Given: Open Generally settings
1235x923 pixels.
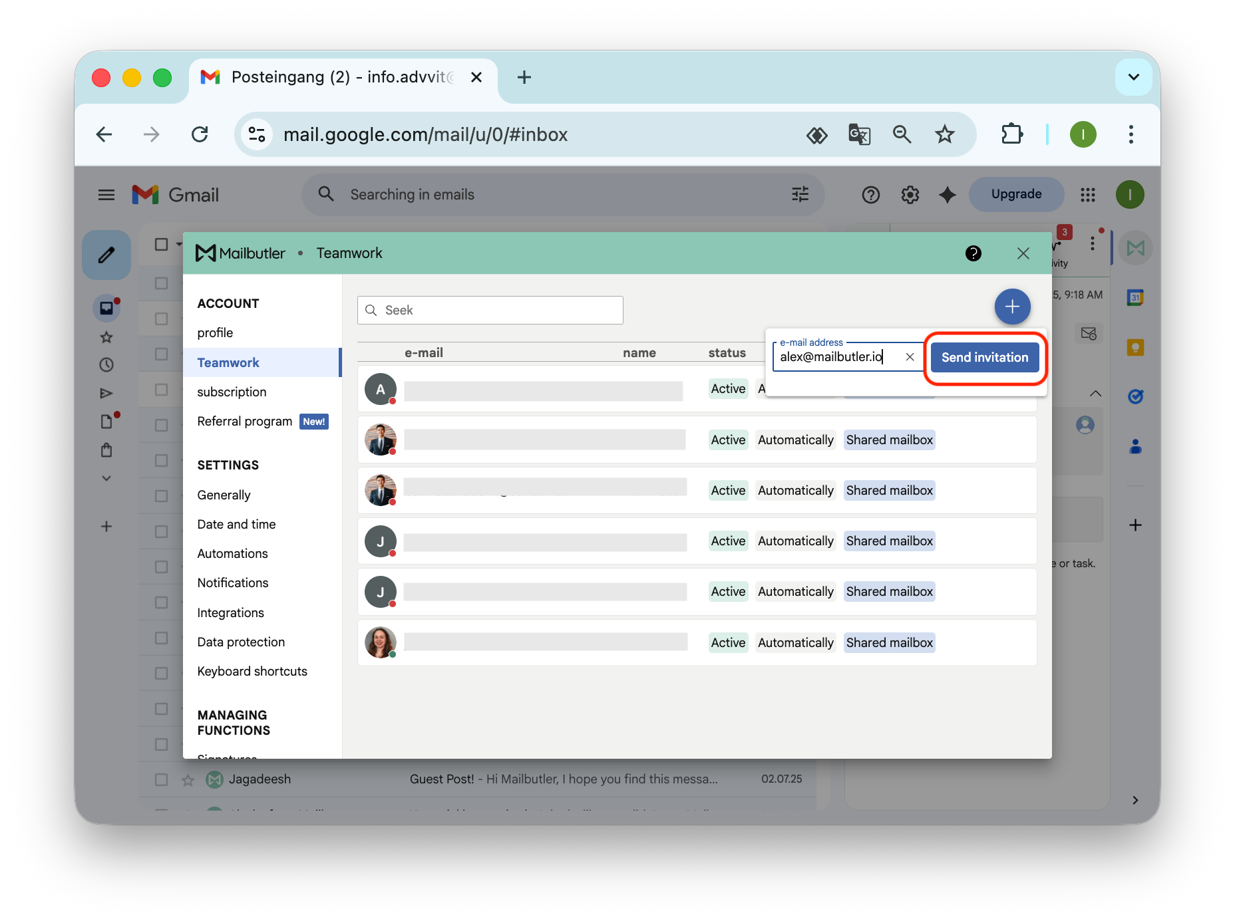Looking at the screenshot, I should pyautogui.click(x=224, y=495).
